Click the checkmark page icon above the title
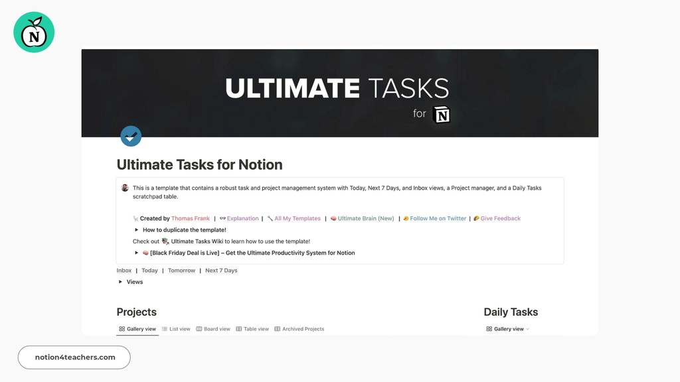 pyautogui.click(x=131, y=136)
